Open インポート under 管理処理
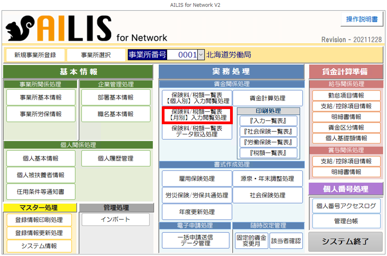Screen dimensions: 387x256 (115, 220)
